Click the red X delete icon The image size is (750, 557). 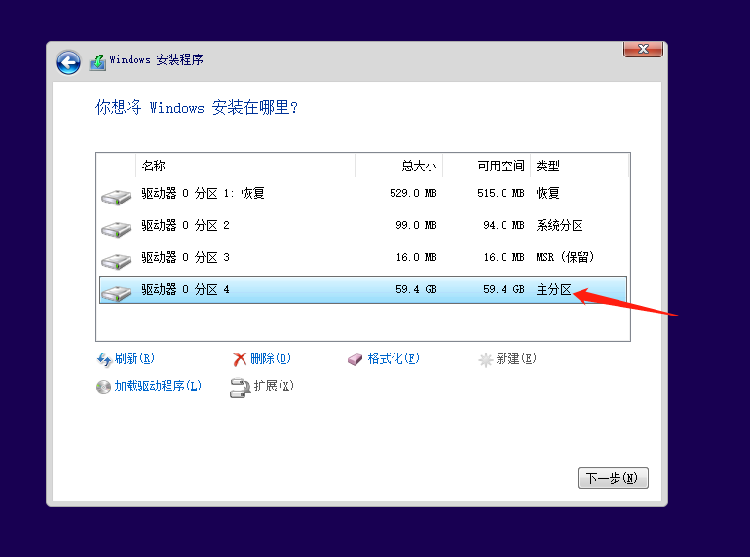pyautogui.click(x=240, y=359)
